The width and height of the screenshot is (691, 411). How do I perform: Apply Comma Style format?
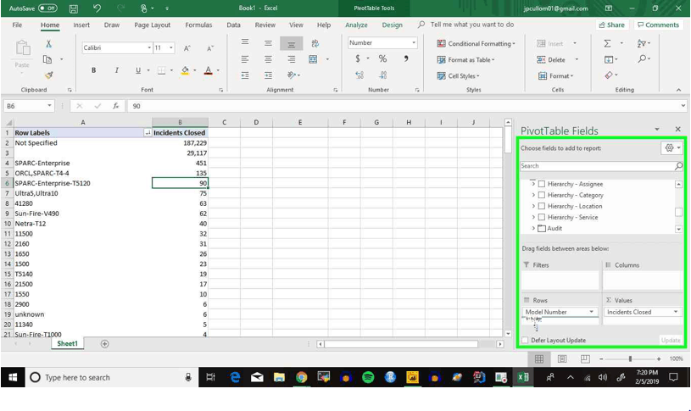405,58
